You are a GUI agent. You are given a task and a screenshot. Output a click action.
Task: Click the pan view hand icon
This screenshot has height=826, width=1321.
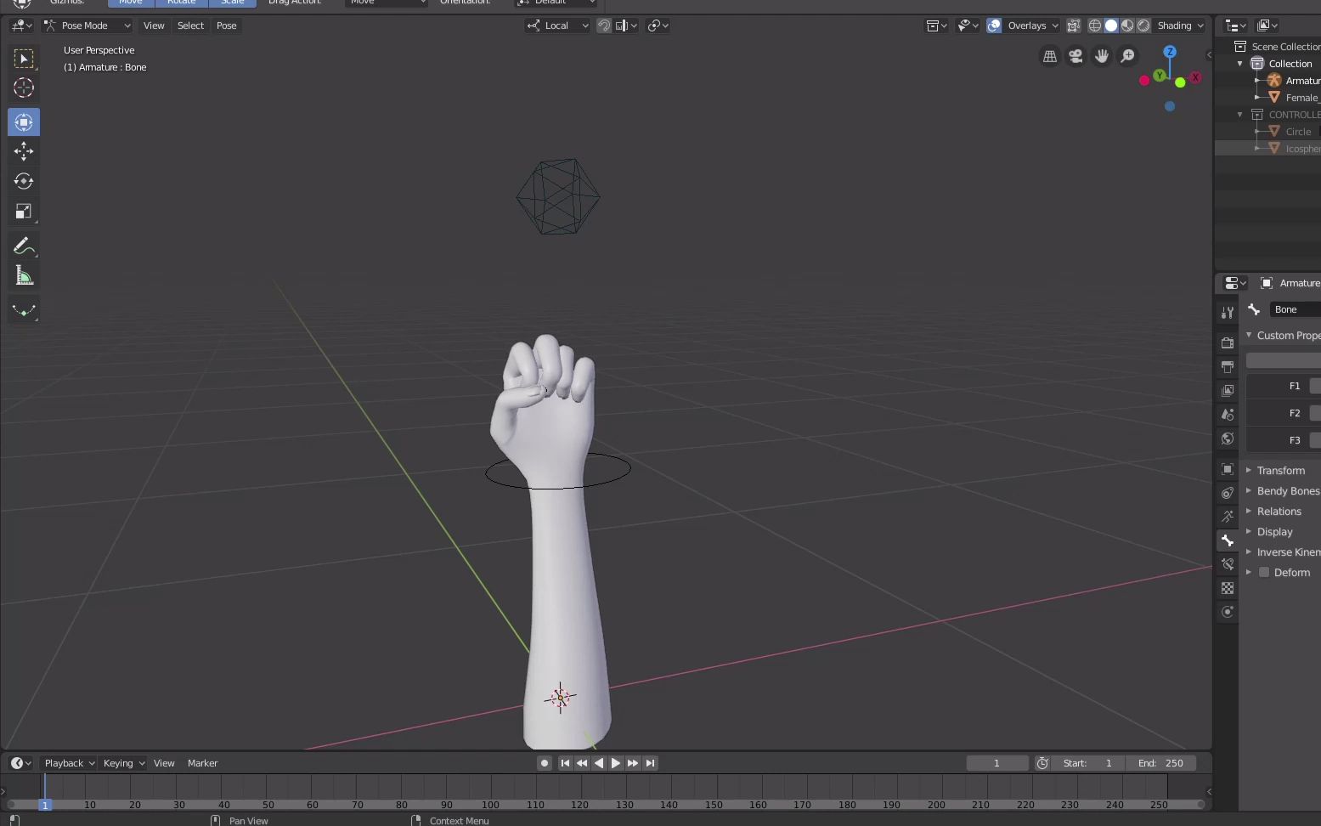1102,56
